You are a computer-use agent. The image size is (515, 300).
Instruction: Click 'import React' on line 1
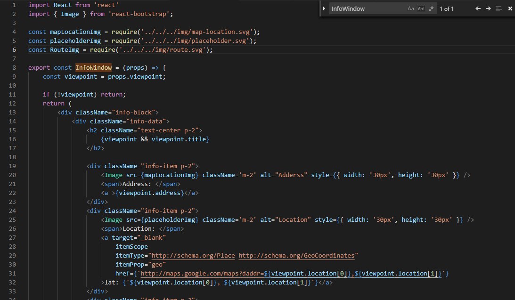pyautogui.click(x=50, y=5)
